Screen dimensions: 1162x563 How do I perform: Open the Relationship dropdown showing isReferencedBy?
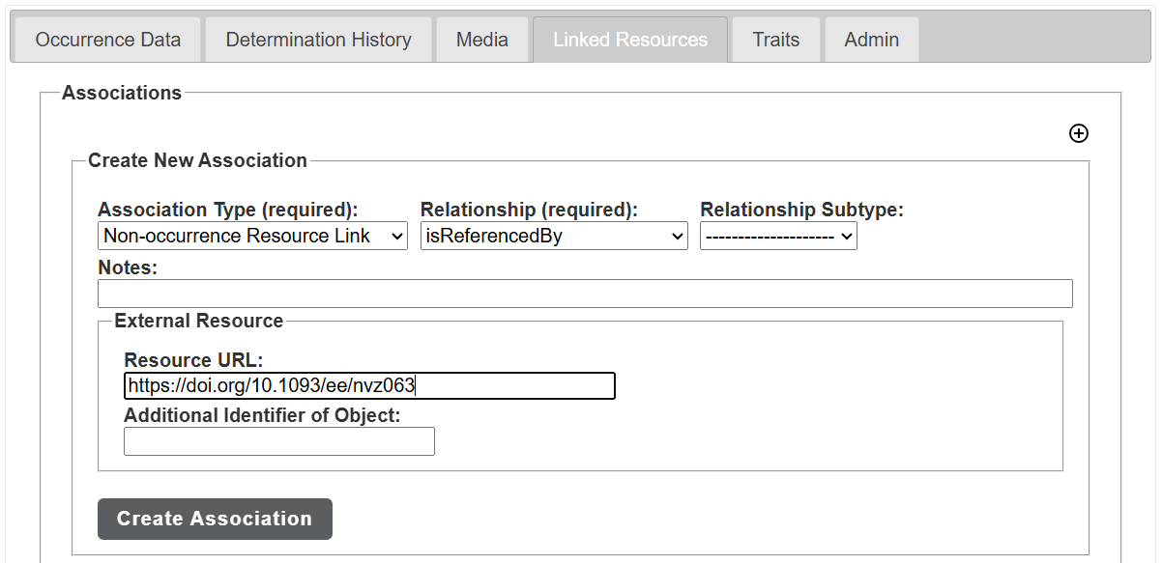point(553,236)
